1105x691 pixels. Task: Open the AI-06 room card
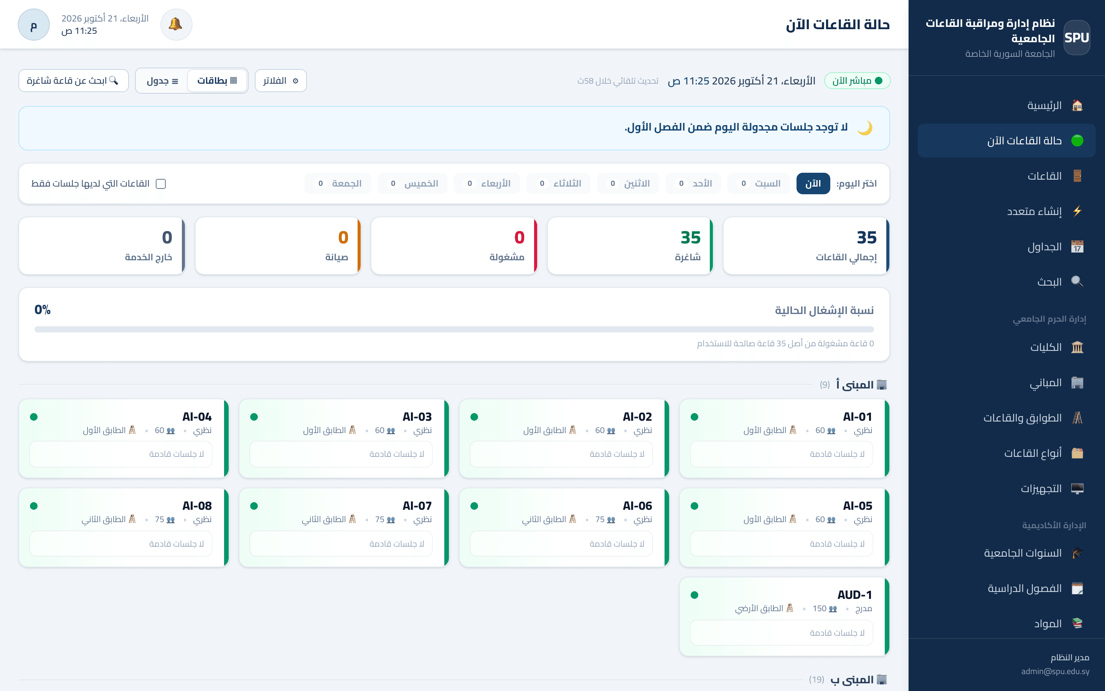point(564,528)
